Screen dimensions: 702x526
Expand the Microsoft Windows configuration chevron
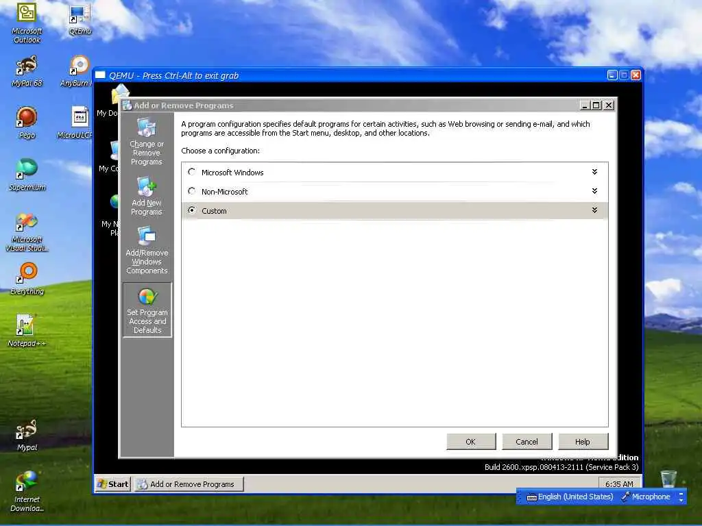[x=594, y=172]
